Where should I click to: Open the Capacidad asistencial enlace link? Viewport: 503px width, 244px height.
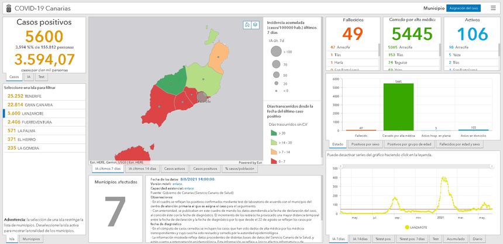tap(191, 188)
